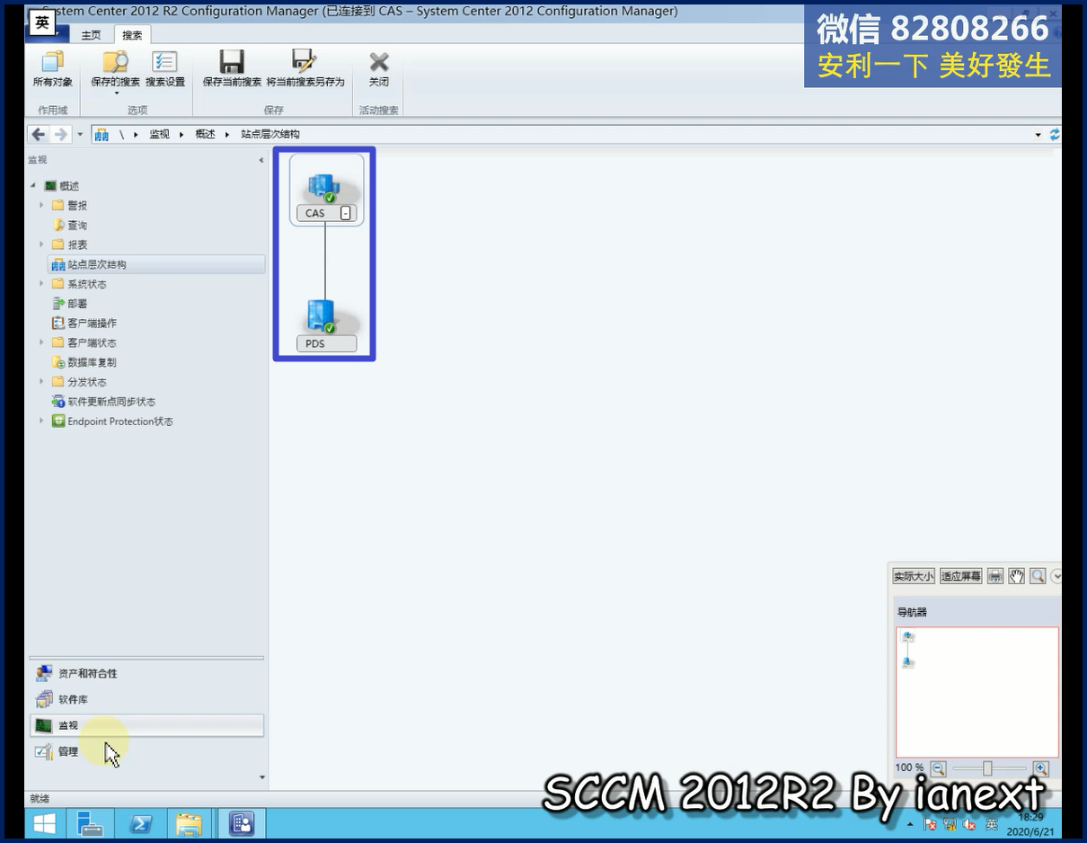Collapse the CAS node with its minus box

pos(346,213)
